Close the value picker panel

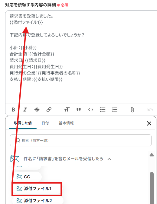click(x=149, y=123)
